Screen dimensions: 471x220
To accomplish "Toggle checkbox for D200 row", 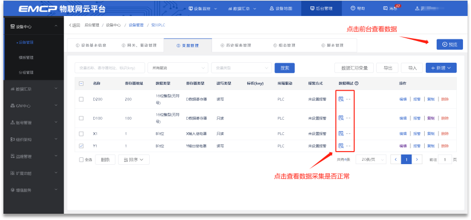I will pyautogui.click(x=81, y=99).
